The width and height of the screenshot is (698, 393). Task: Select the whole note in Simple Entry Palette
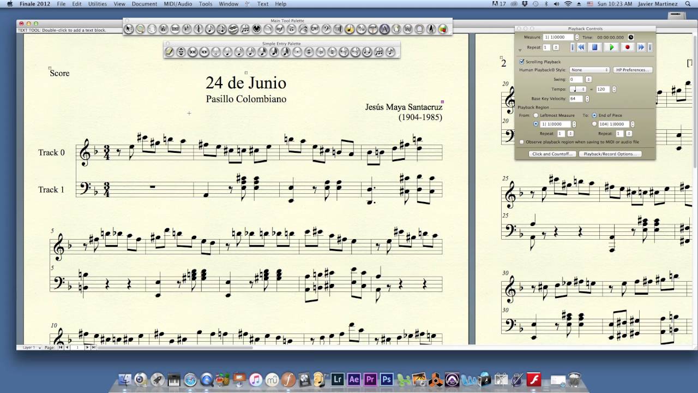tap(204, 51)
